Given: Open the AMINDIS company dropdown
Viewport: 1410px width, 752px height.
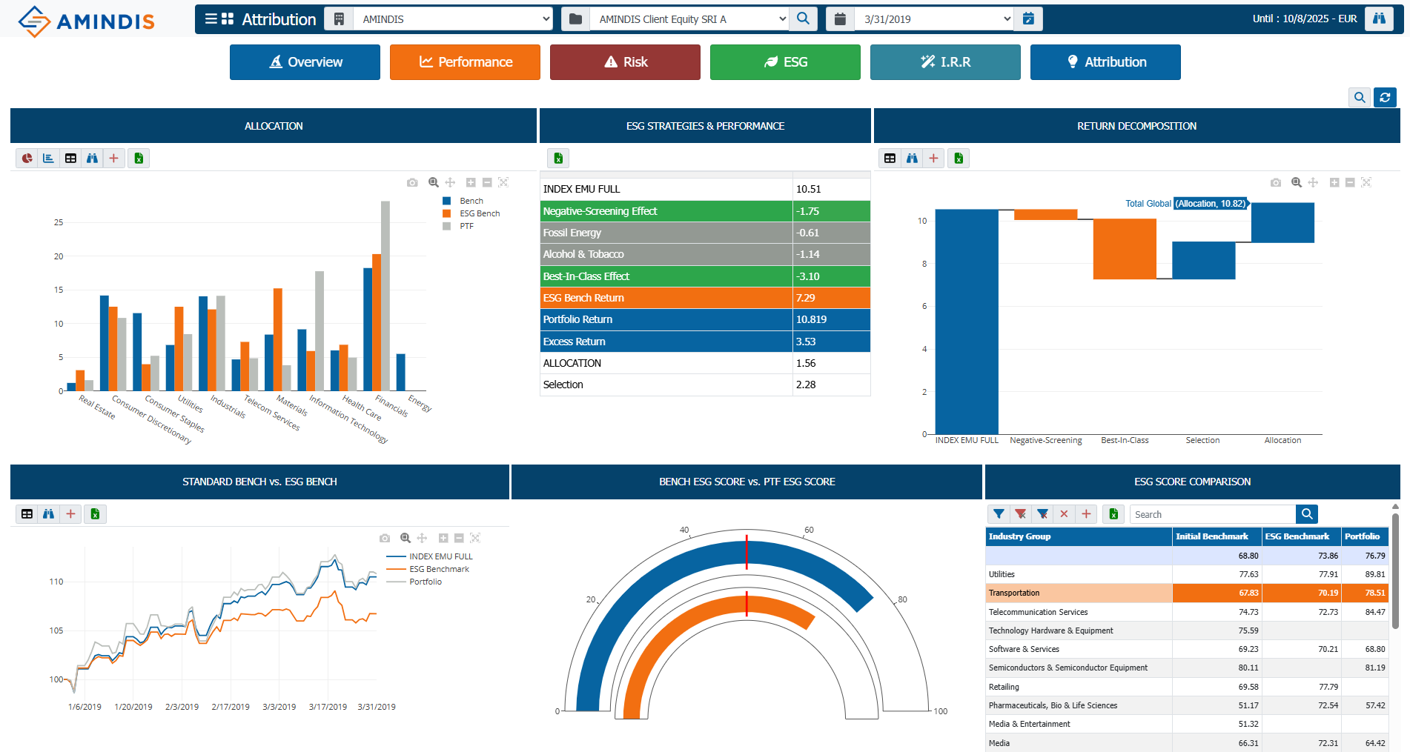Looking at the screenshot, I should point(453,19).
